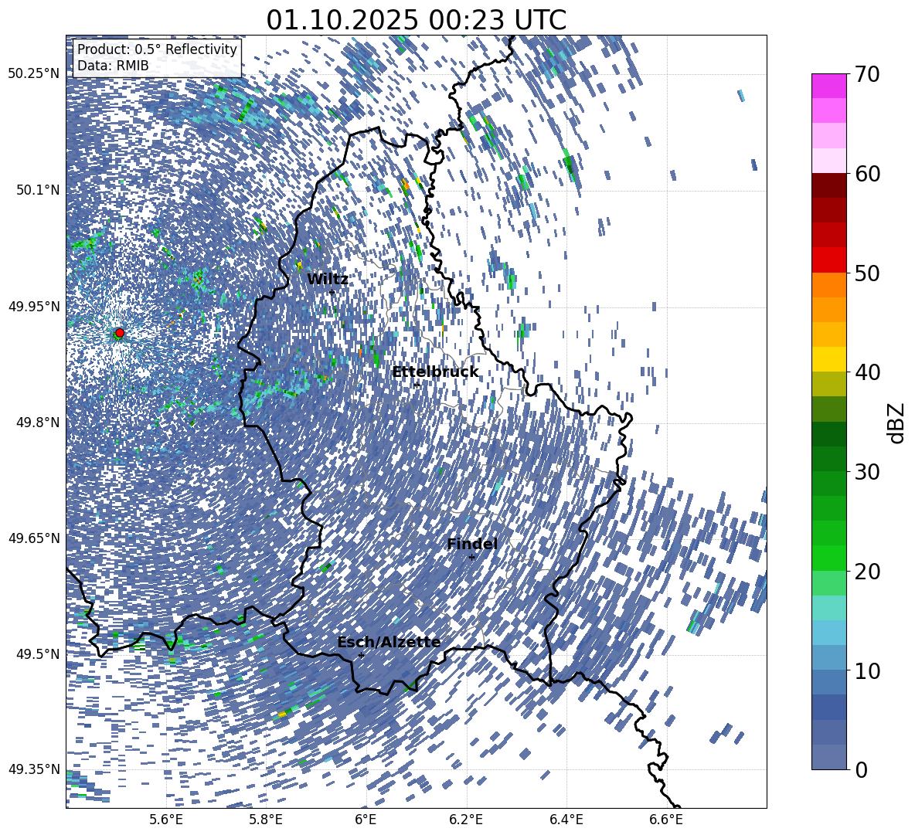Click the 50.1°N latitude label
This screenshot has height=835, width=915.
[38, 190]
